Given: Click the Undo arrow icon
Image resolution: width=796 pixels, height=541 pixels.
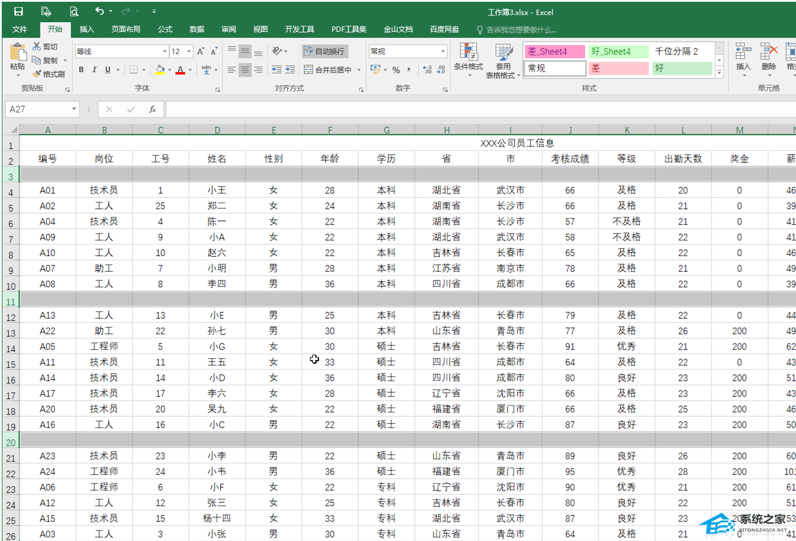Looking at the screenshot, I should 99,11.
